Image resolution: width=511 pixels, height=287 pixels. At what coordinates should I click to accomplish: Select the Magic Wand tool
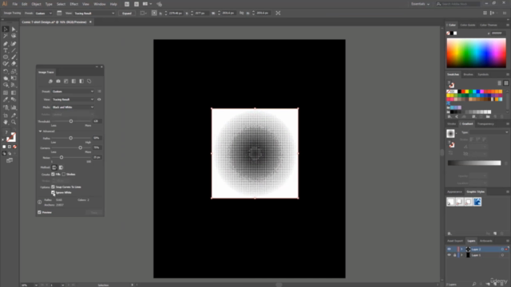tap(6, 36)
